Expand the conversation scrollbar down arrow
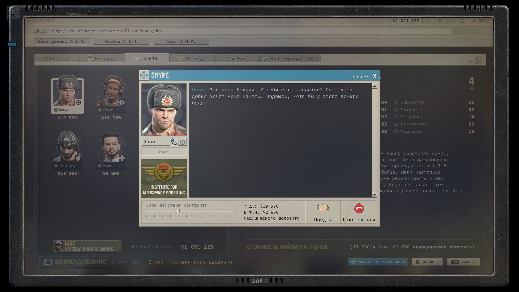This screenshot has width=519, height=292. [x=374, y=194]
